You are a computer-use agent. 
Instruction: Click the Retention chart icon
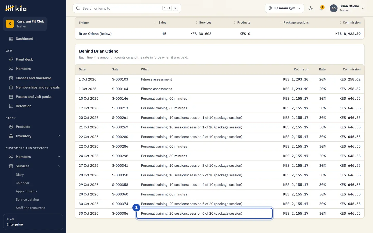(x=11, y=106)
